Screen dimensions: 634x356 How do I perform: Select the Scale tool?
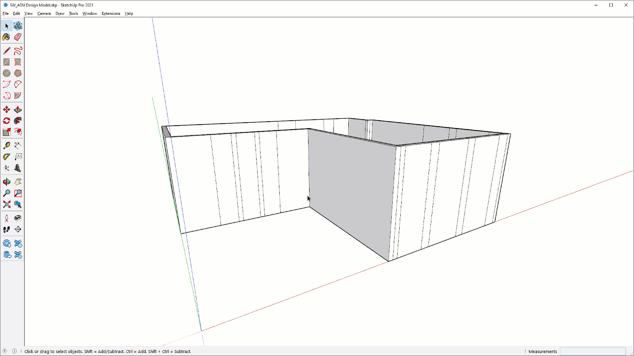(x=6, y=132)
